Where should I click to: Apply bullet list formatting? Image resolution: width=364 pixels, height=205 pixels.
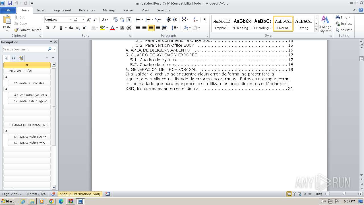pyautogui.click(x=138, y=20)
